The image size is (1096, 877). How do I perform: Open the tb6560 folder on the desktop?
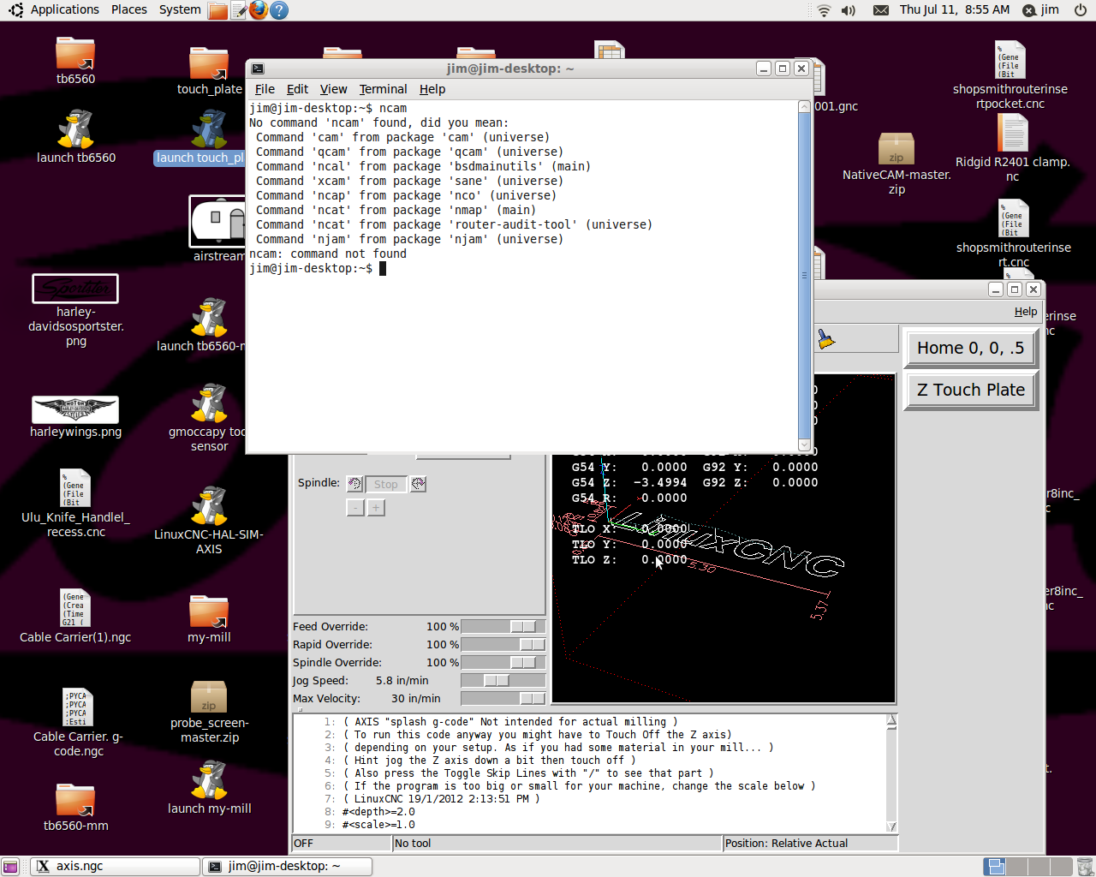[75, 53]
